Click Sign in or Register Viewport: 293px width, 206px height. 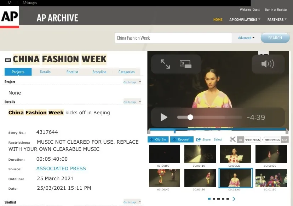click(x=276, y=10)
